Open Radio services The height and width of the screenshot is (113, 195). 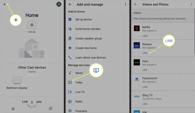point(79,102)
